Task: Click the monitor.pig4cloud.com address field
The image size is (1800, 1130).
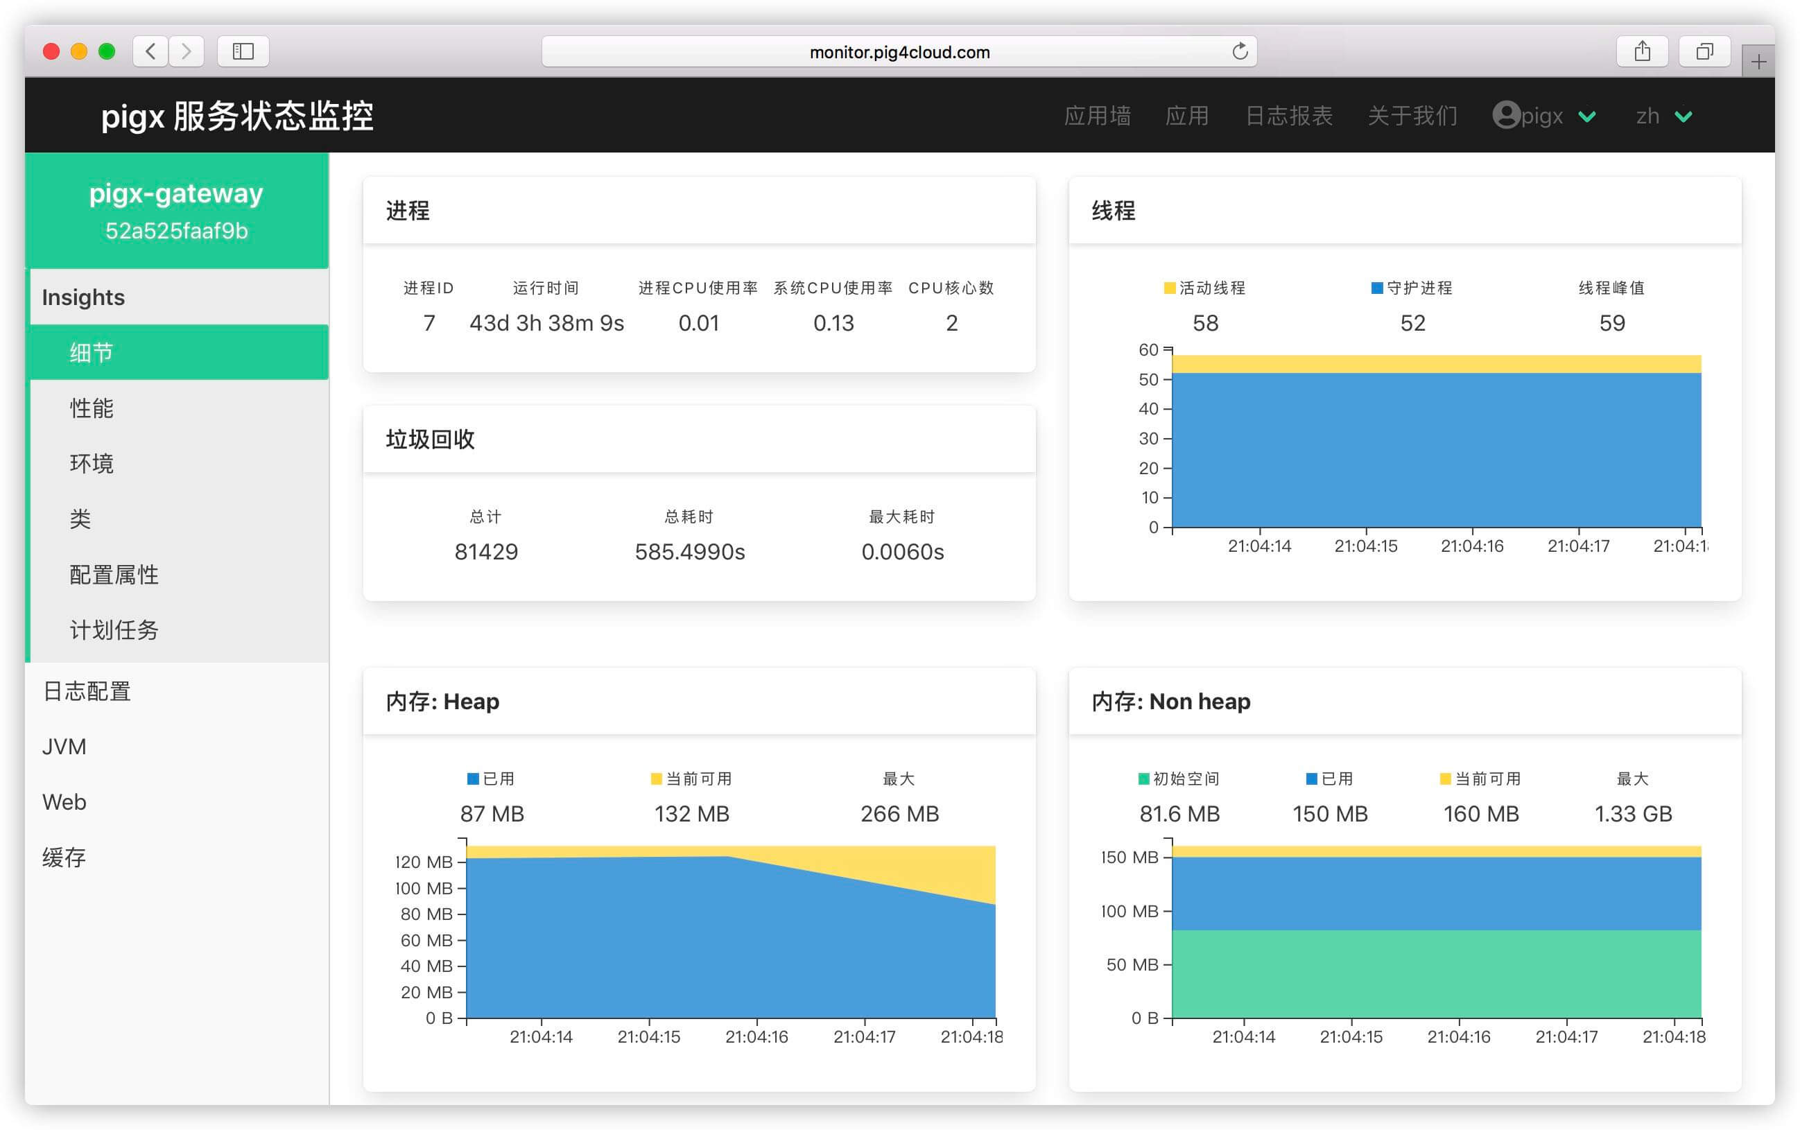Action: (899, 51)
